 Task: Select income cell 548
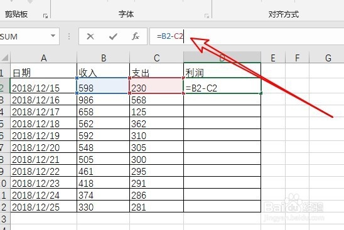104,147
